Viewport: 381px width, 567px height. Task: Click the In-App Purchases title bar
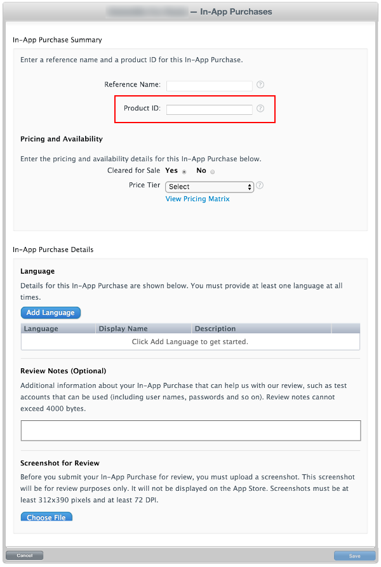tap(190, 11)
